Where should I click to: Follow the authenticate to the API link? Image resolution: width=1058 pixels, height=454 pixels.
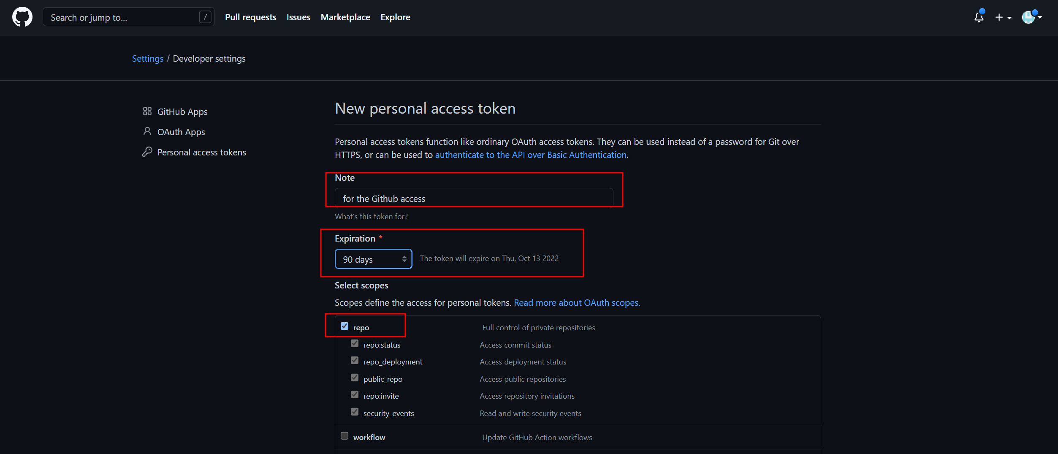(x=531, y=155)
